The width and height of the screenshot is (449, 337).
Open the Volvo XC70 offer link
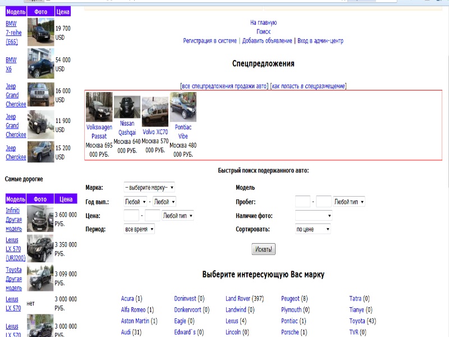pos(155,132)
